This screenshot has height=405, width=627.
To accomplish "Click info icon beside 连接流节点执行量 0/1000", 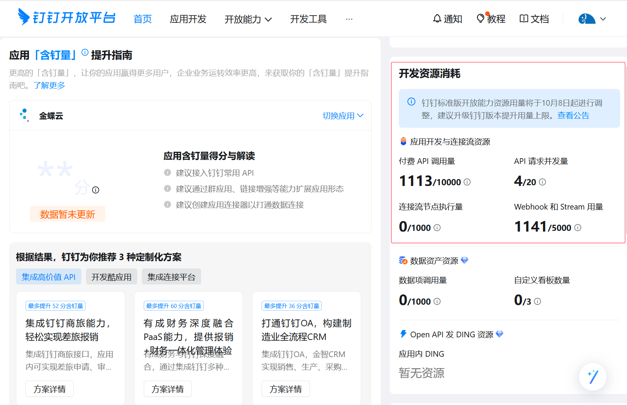I will (437, 228).
